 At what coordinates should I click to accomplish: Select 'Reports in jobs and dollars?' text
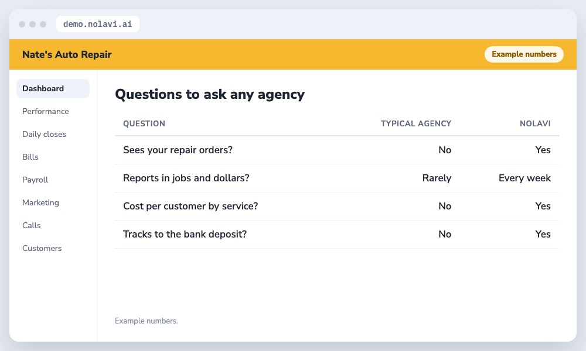point(186,178)
